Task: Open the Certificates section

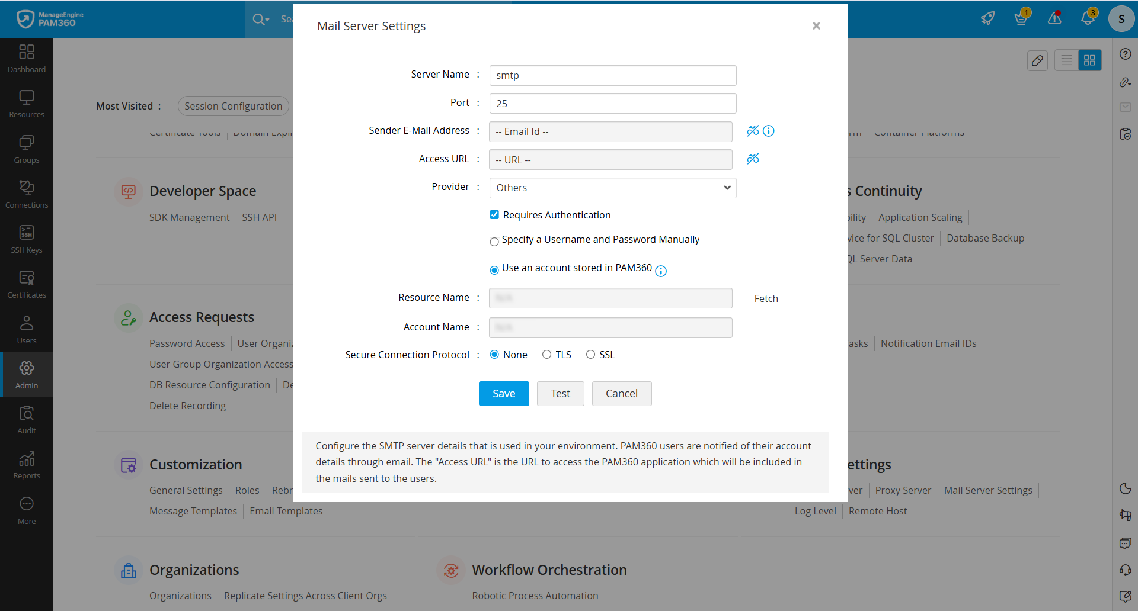Action: click(x=27, y=283)
